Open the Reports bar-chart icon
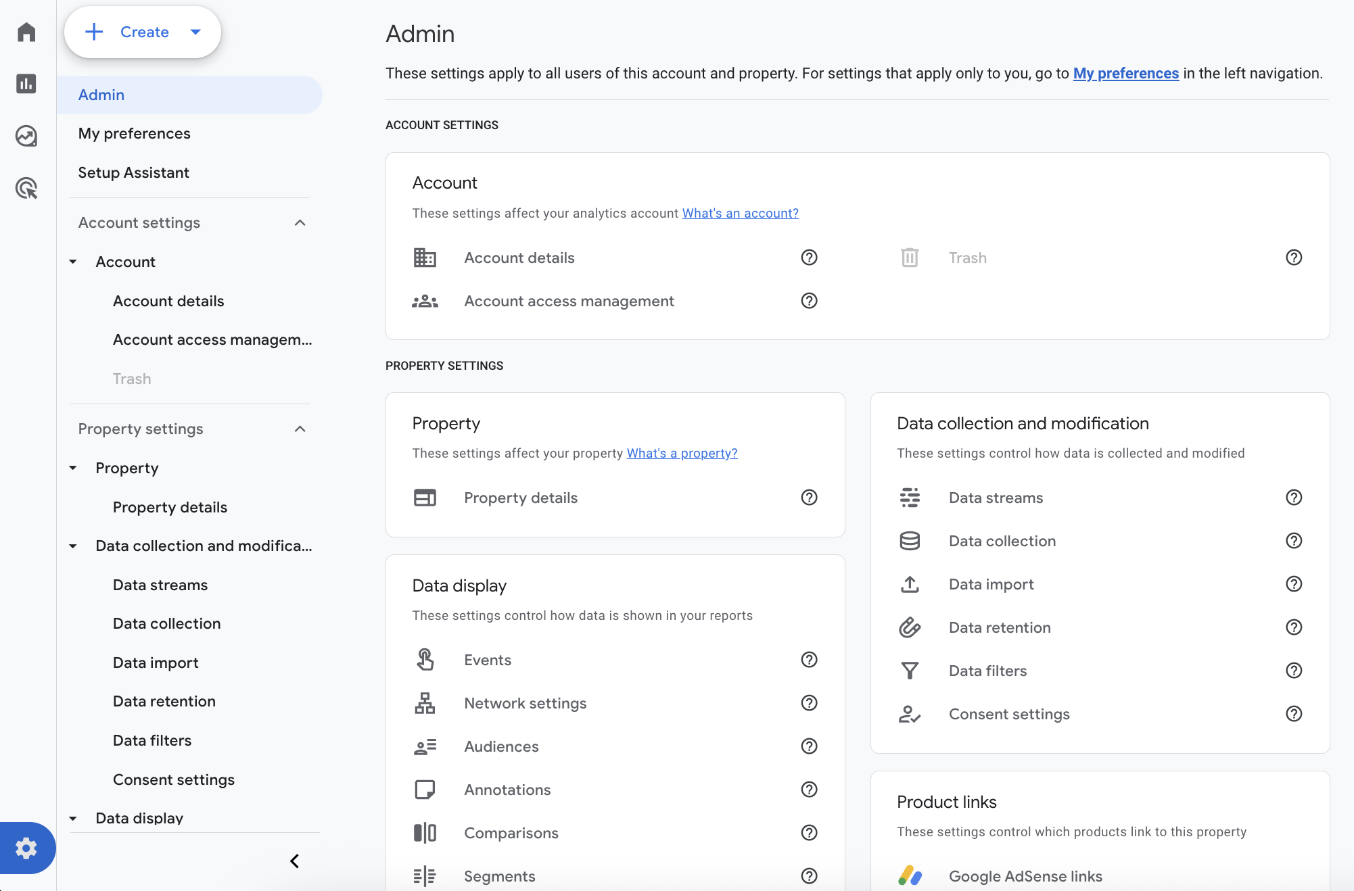This screenshot has width=1354, height=891. tap(26, 84)
